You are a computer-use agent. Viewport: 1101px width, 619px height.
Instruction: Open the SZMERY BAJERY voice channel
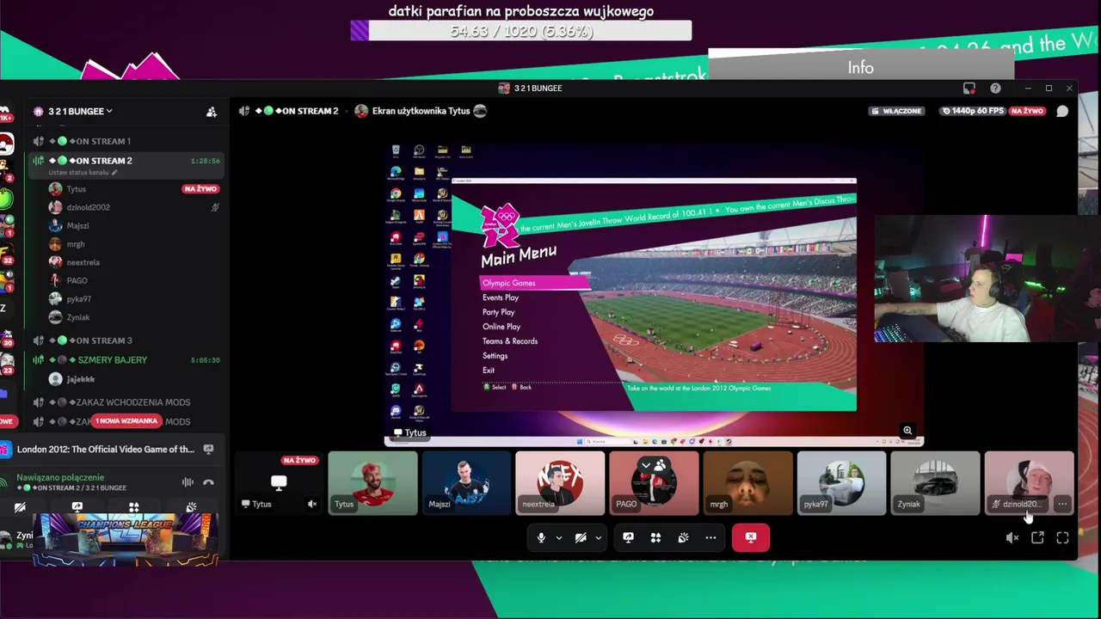[112, 360]
